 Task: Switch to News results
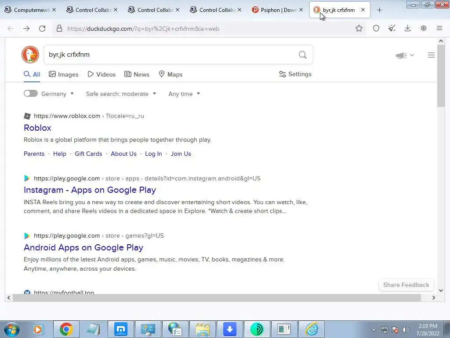click(x=137, y=74)
